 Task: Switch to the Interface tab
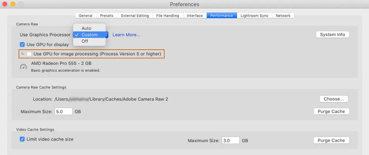pyautogui.click(x=194, y=16)
